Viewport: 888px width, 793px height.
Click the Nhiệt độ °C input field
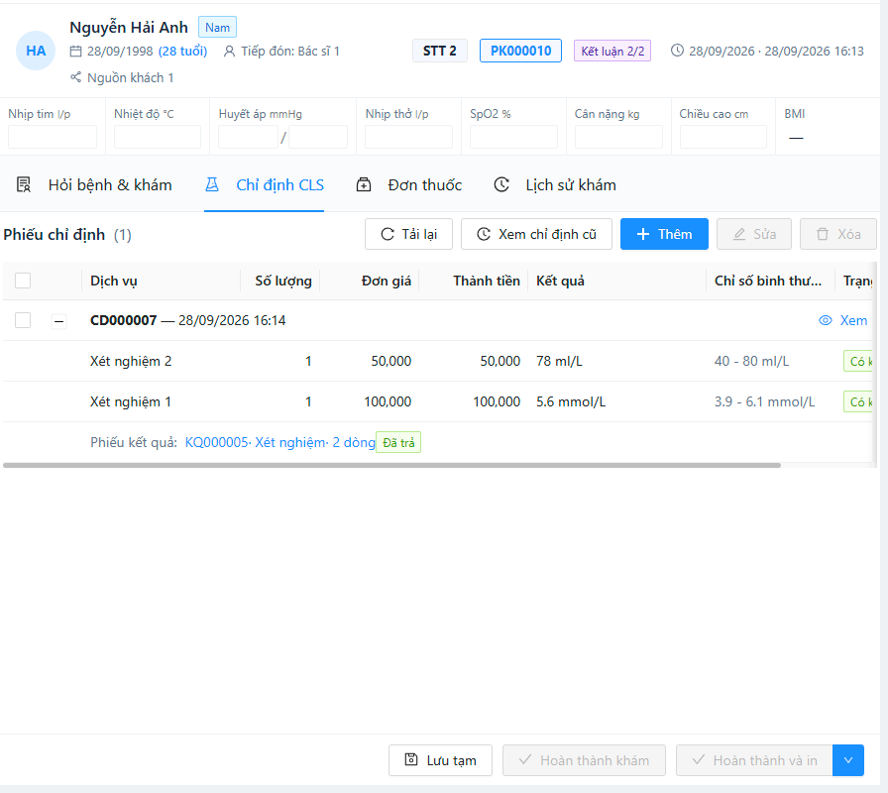(158, 137)
